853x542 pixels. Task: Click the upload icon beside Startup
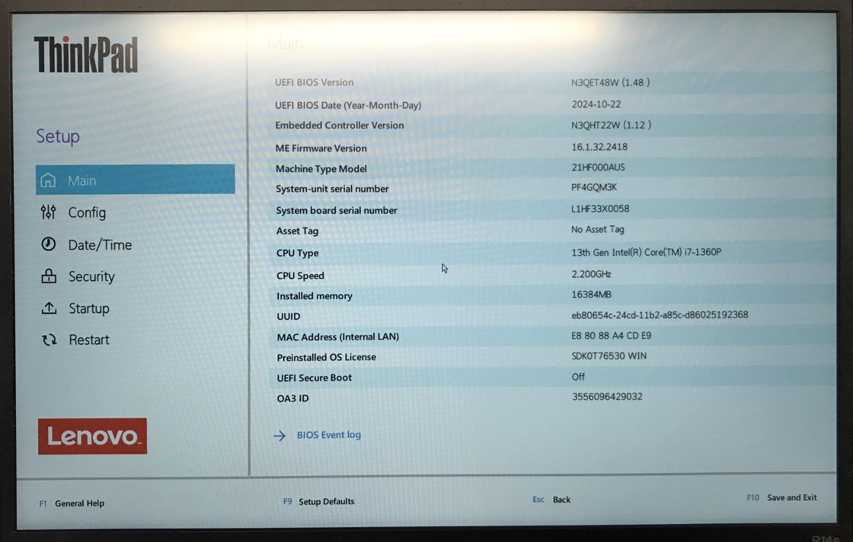pos(49,308)
